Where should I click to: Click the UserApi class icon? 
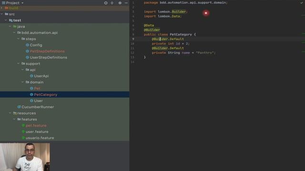point(31,76)
